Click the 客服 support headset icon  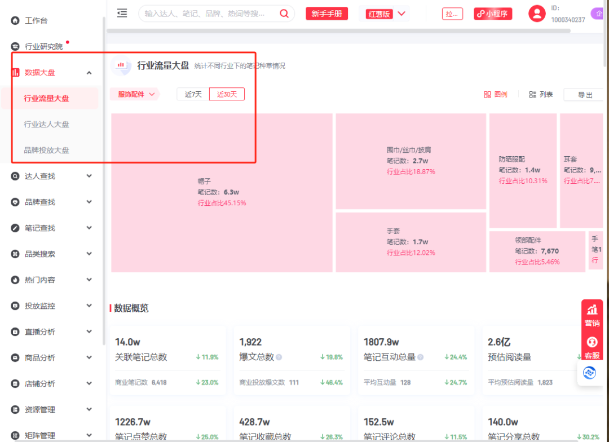(592, 342)
